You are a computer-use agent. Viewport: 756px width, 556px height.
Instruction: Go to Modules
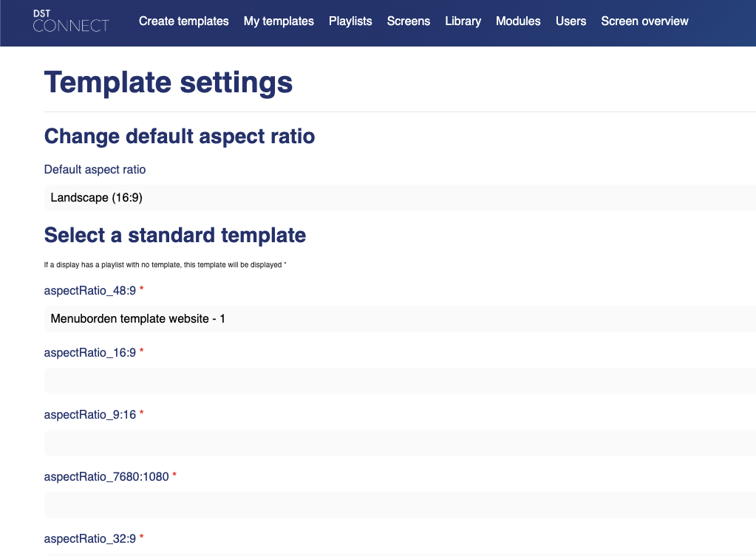coord(518,21)
